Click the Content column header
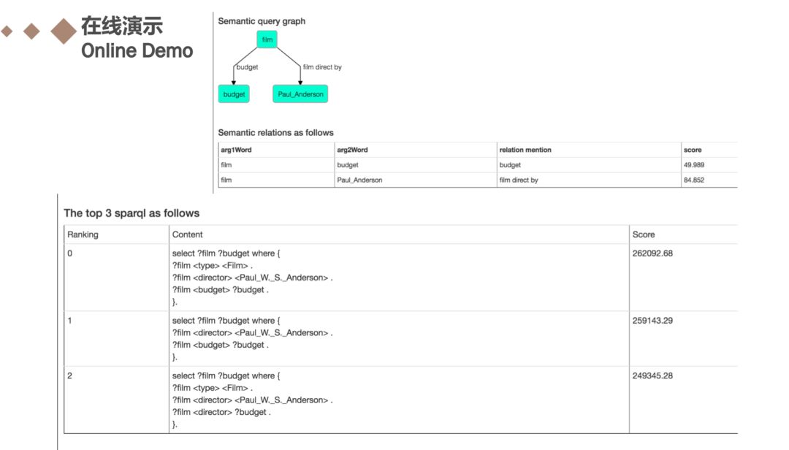 [188, 234]
